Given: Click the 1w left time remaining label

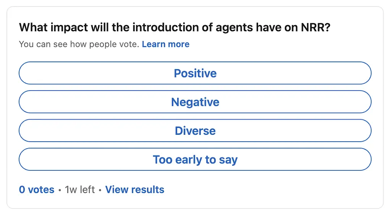Looking at the screenshot, I should coord(80,190).
